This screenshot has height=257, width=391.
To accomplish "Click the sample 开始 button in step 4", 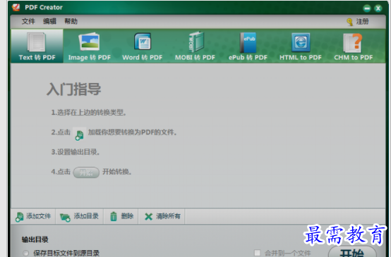I will 86,173.
